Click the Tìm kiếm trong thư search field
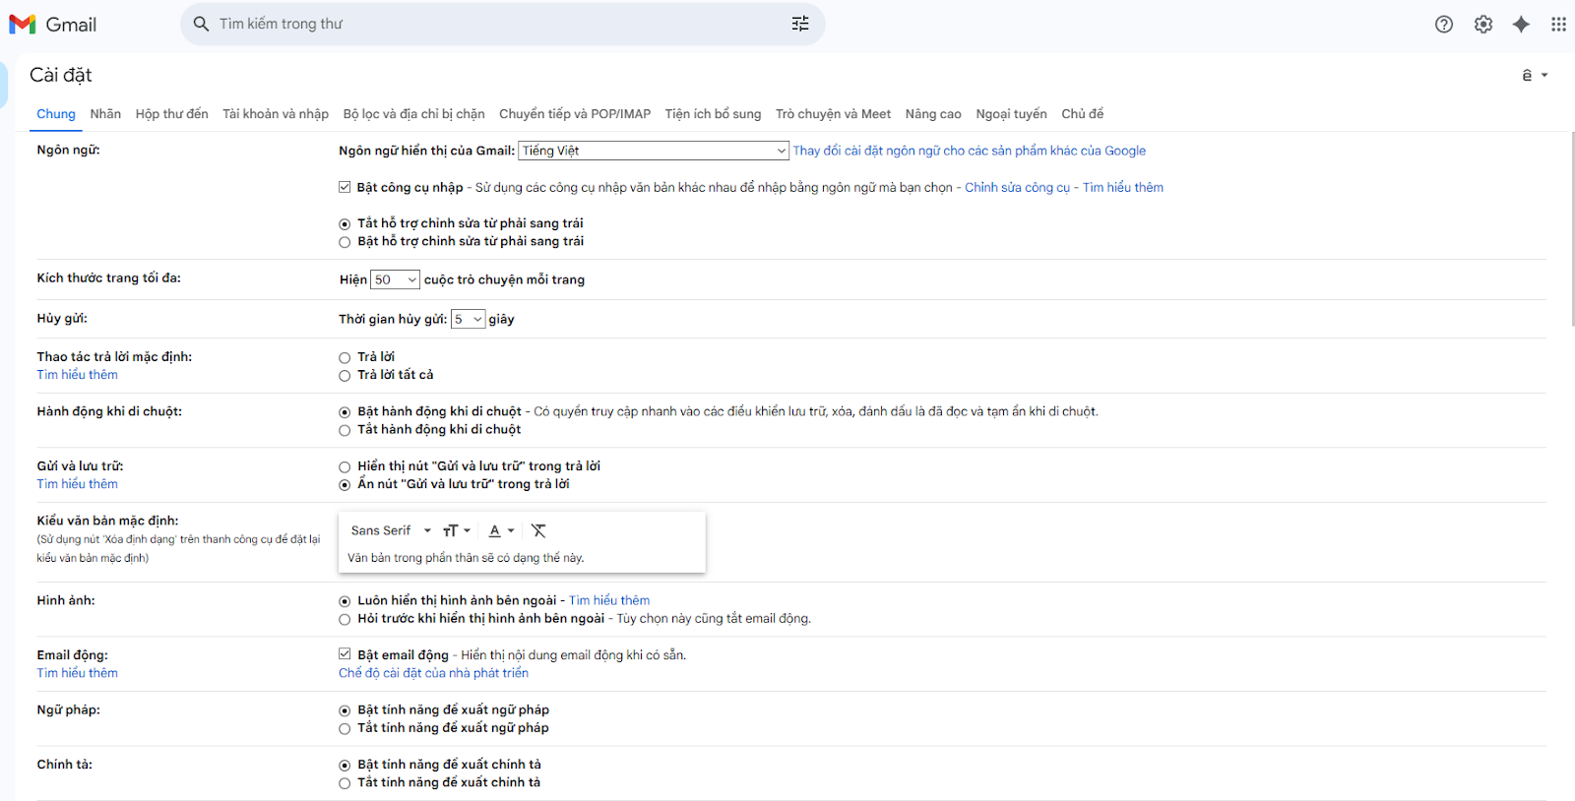This screenshot has width=1575, height=801. [x=502, y=24]
